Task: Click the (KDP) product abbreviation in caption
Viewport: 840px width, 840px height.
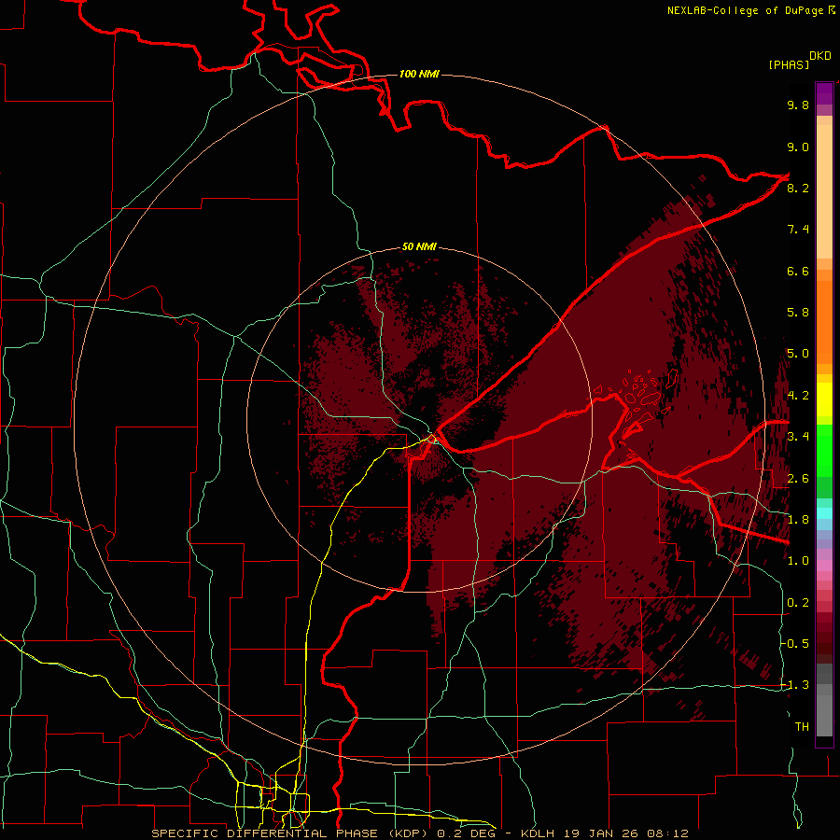Action: click(408, 833)
